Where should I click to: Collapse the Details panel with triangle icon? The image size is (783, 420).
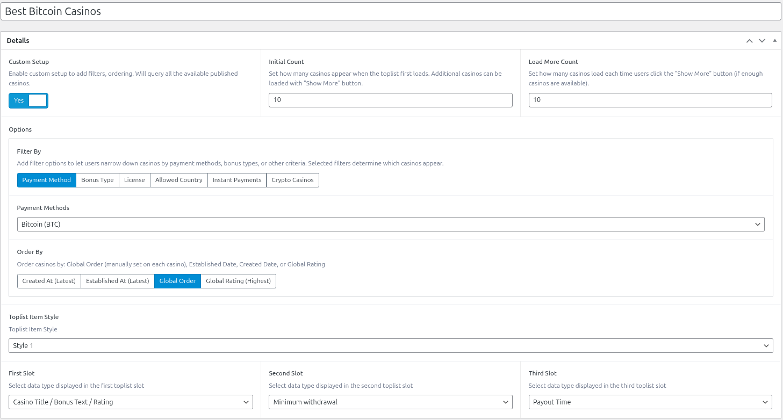tap(774, 41)
